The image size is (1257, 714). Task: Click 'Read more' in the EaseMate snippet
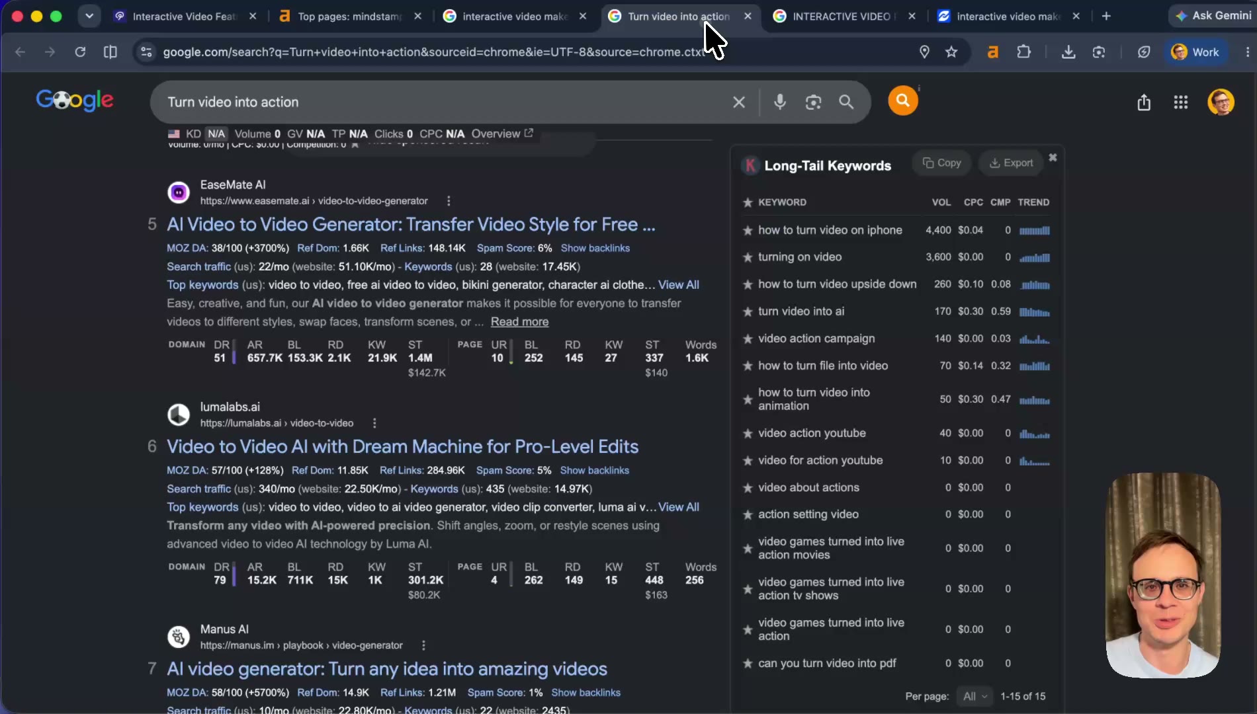coord(519,322)
